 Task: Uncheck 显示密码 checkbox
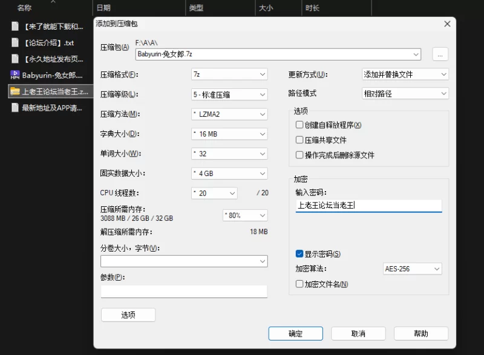[x=299, y=253]
